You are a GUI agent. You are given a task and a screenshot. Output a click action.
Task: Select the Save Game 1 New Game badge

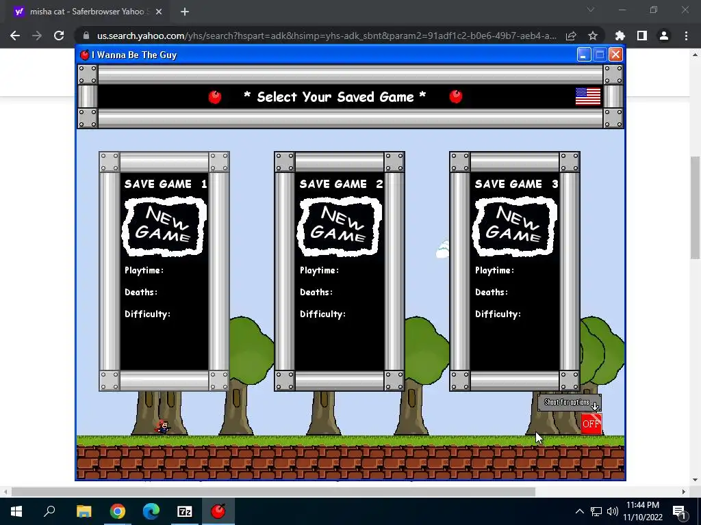pos(164,226)
